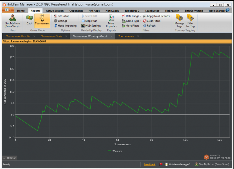Open the SitNGo Wizard tab

tap(194, 11)
